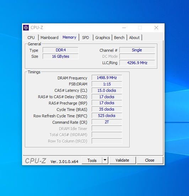
Task: Click the Channel # Single field
Action: coord(137,50)
